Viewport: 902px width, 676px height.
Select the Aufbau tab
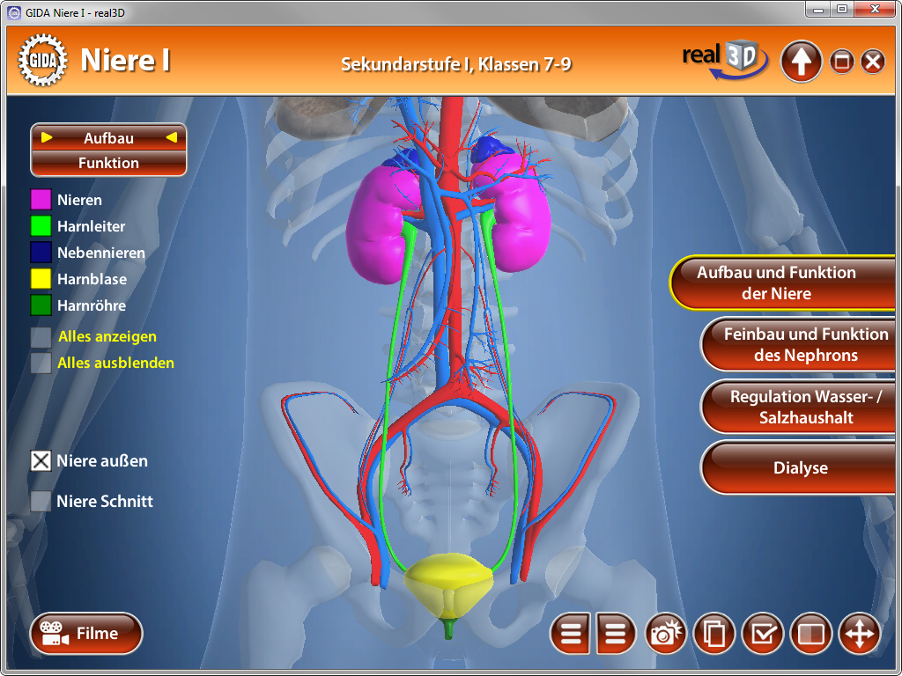tap(108, 138)
